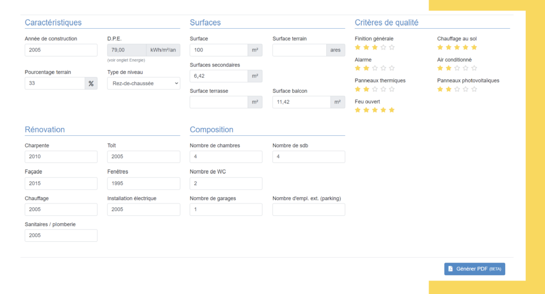The height and width of the screenshot is (294, 545).
Task: Click the percent icon beside Pourcentage terrain
Action: tap(91, 84)
